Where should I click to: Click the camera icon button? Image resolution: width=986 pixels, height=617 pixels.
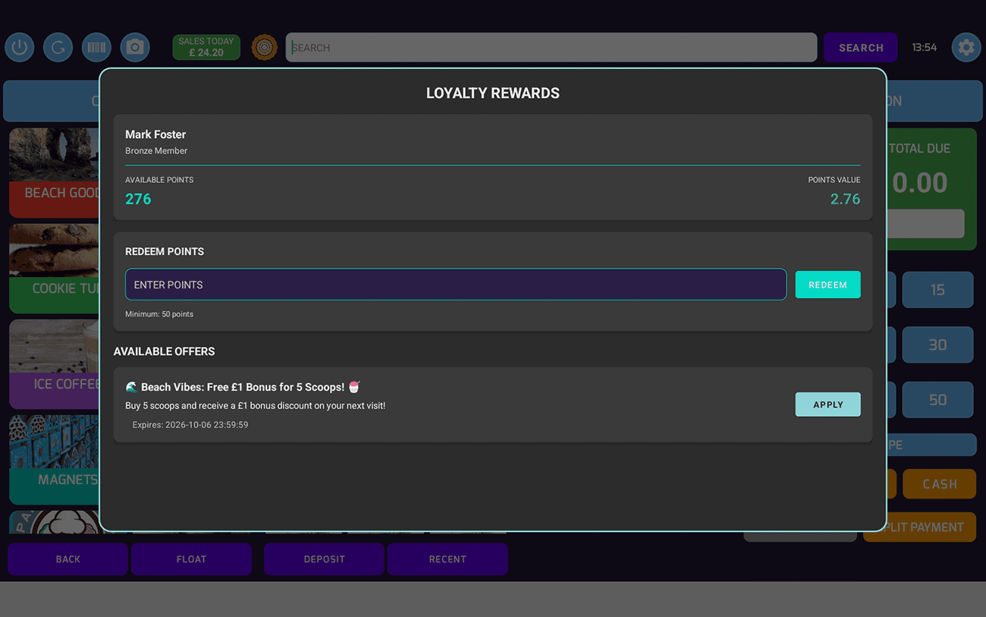pos(135,47)
